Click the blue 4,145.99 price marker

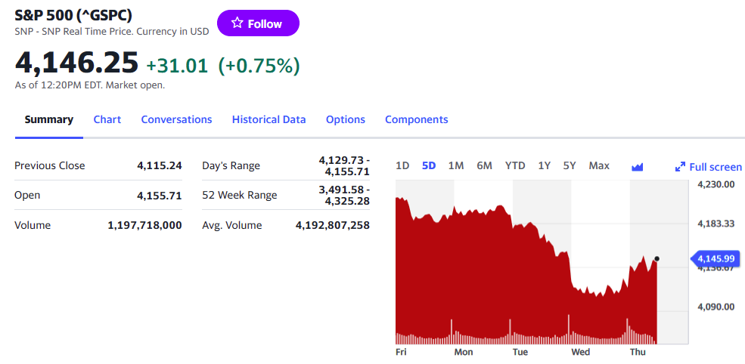click(x=715, y=259)
